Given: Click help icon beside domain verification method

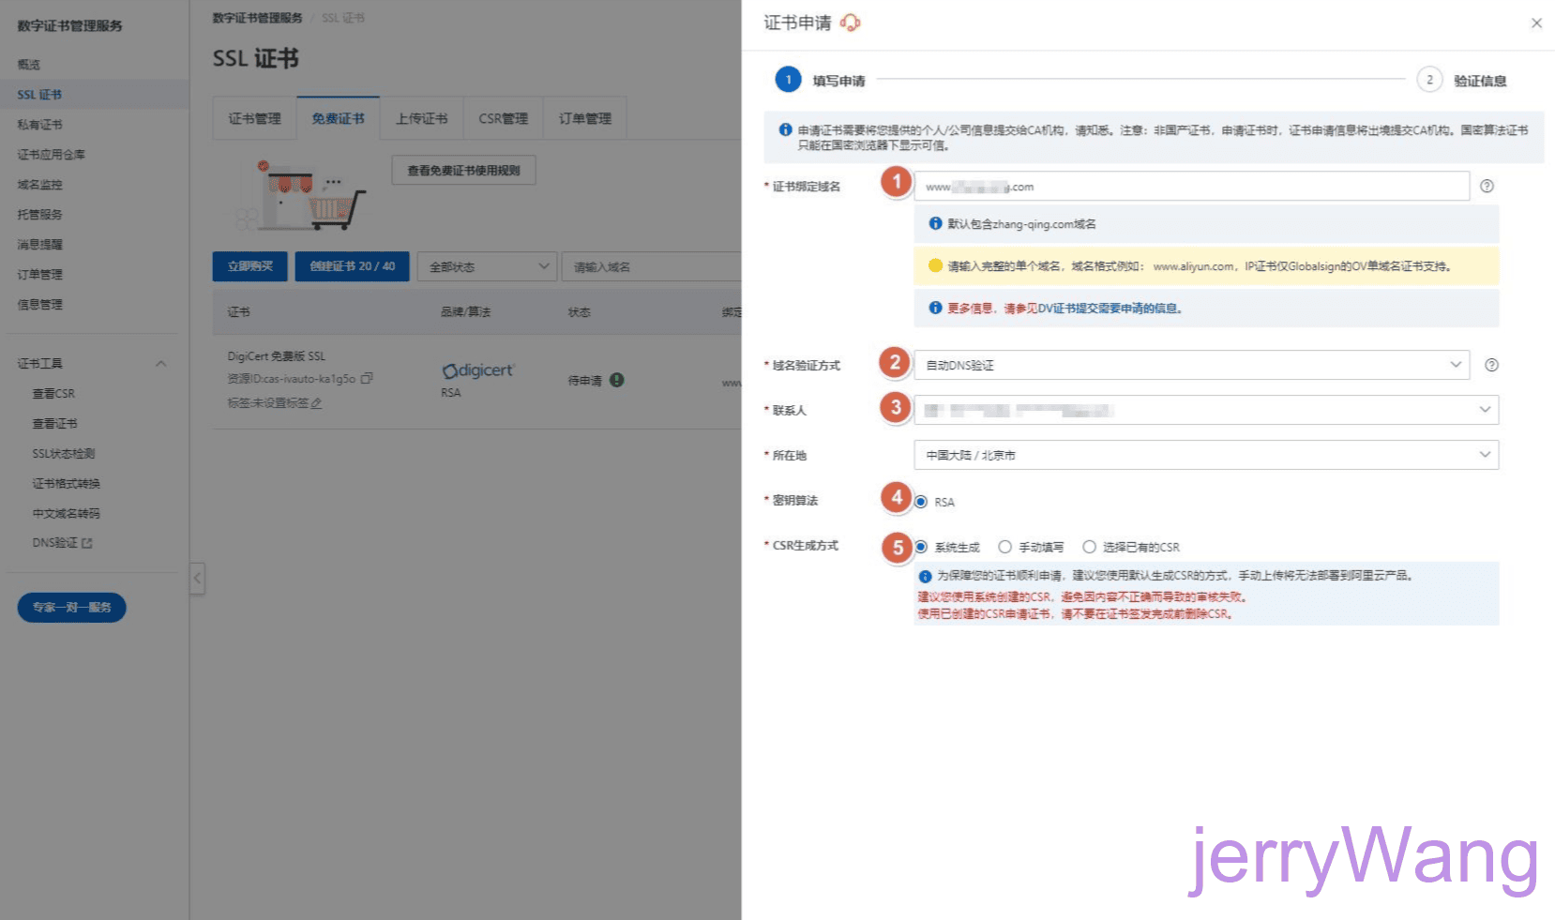Looking at the screenshot, I should 1491,365.
